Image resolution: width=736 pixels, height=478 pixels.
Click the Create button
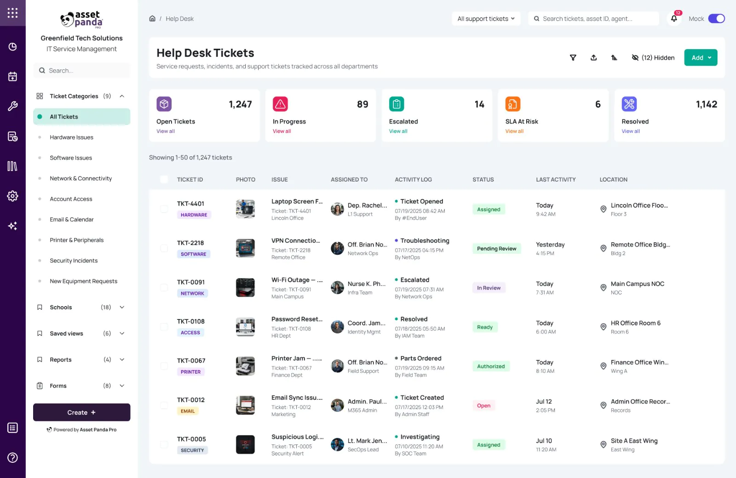click(x=81, y=412)
